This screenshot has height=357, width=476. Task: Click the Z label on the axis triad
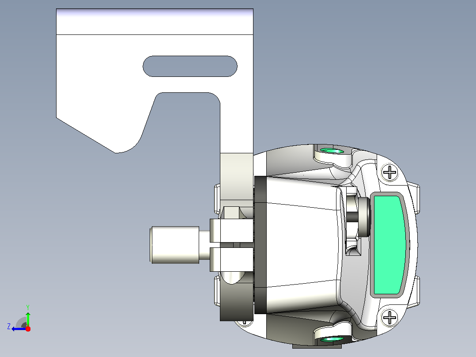(9, 327)
